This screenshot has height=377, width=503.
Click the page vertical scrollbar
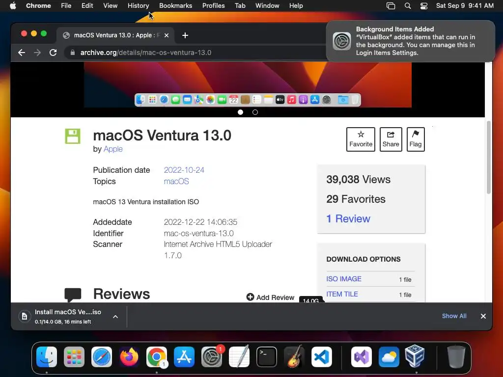pyautogui.click(x=489, y=158)
